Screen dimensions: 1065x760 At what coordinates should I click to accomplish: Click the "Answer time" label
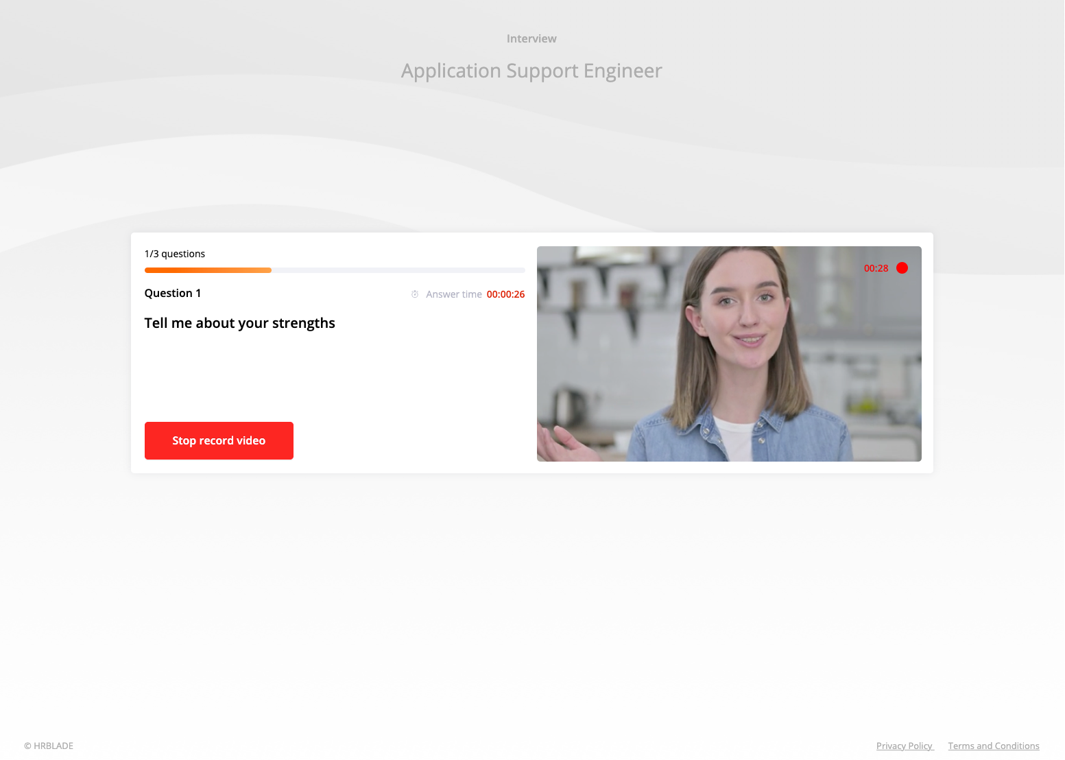453,294
